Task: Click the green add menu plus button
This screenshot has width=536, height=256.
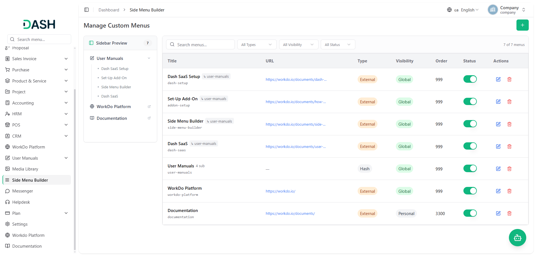Action: tap(522, 25)
